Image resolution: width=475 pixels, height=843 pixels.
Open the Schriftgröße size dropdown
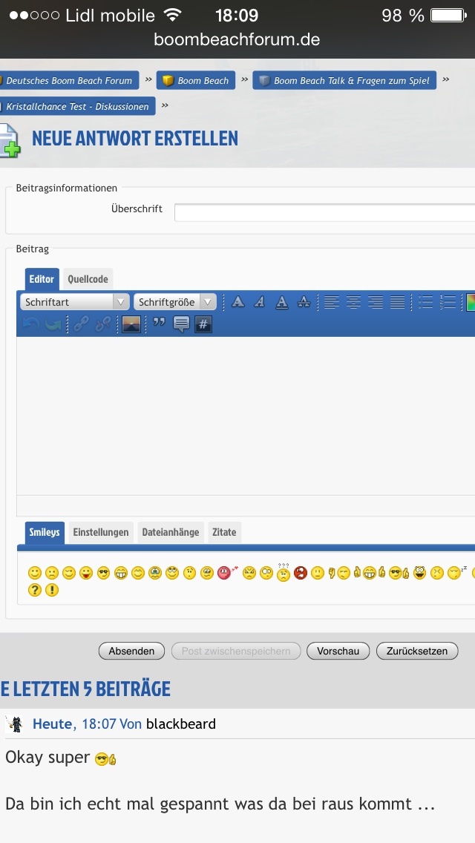tap(175, 302)
